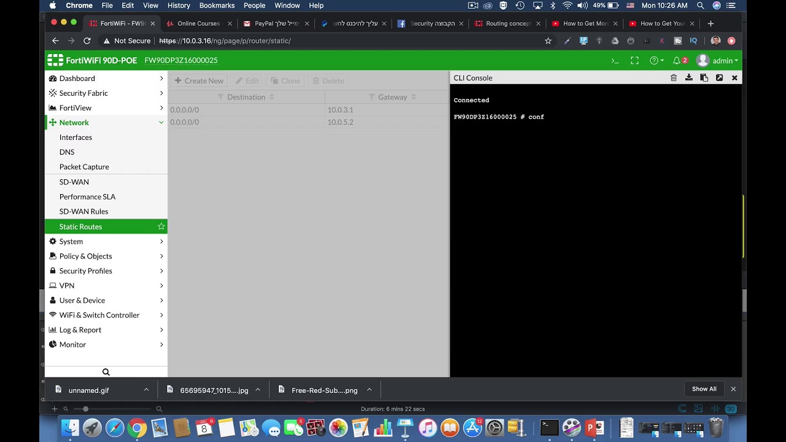Click Create New static route button
Image resolution: width=786 pixels, height=442 pixels.
click(x=199, y=80)
